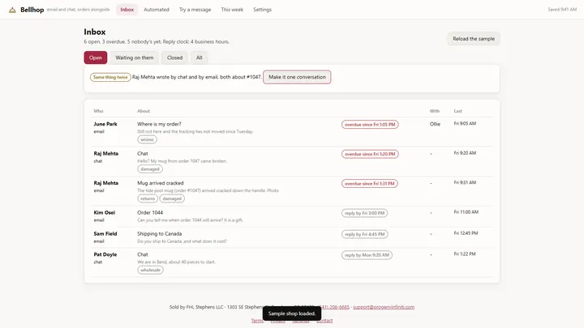Click the phone number link in footer
The image size is (584, 328).
(335, 307)
